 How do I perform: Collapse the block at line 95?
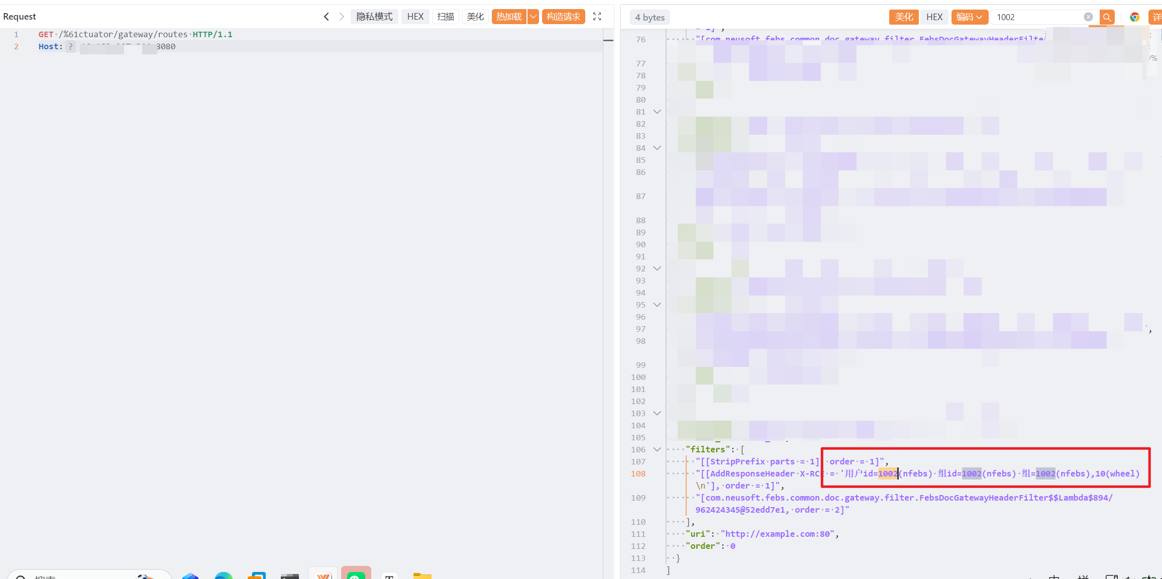(657, 305)
